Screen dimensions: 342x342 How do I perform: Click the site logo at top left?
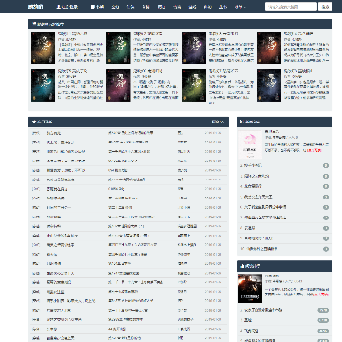tap(35, 7)
